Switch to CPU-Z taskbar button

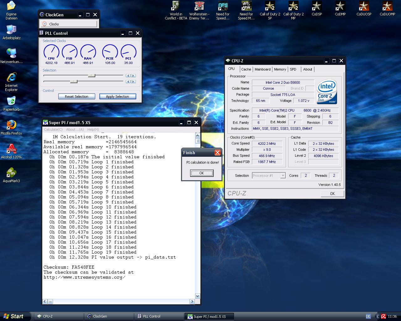click(59, 316)
